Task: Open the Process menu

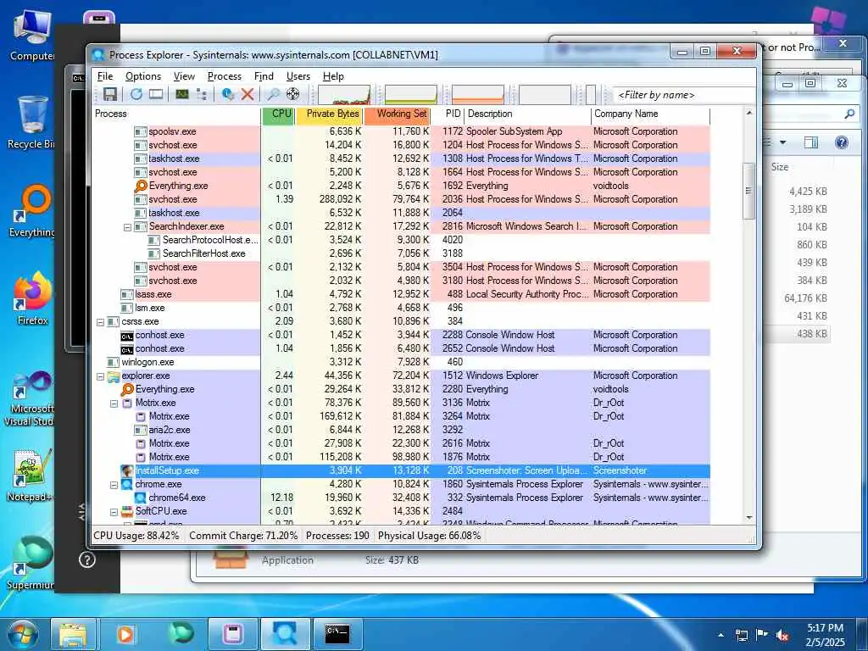Action: coord(224,76)
